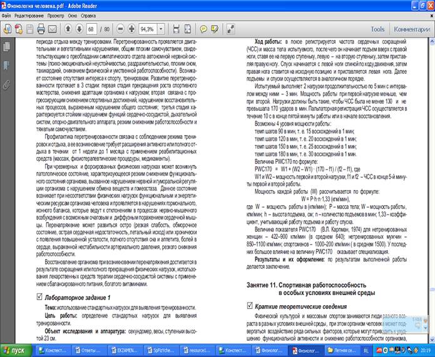Select the highlight text tool
Image resolution: width=435 pixels, height=357 pixels.
click(x=215, y=29)
